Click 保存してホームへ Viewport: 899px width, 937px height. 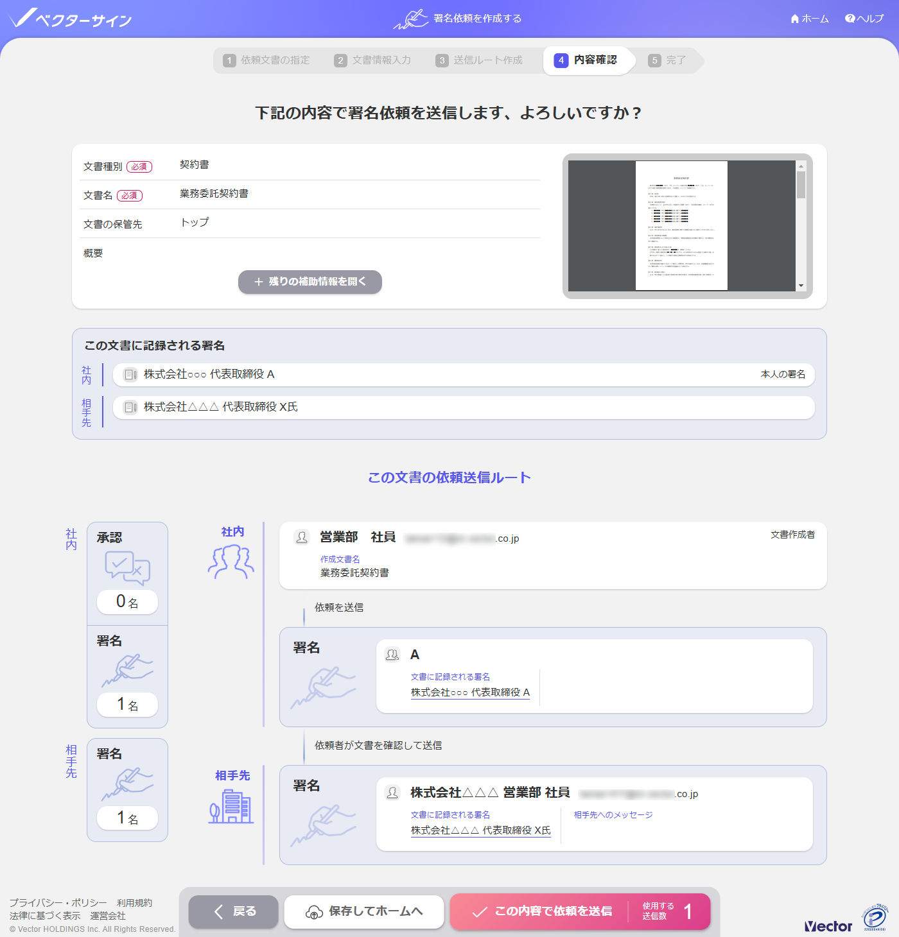(x=364, y=912)
